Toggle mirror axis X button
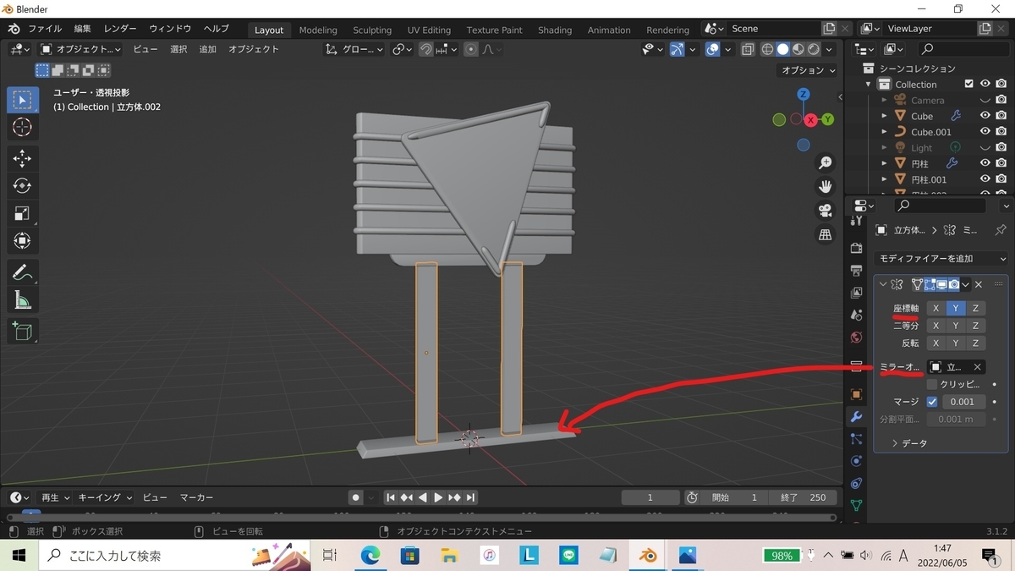This screenshot has width=1015, height=571. [x=935, y=309]
